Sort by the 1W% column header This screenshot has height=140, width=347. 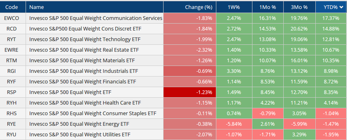point(234,7)
